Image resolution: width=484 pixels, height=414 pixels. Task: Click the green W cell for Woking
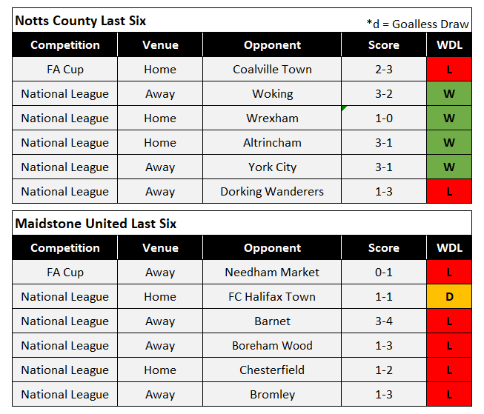point(449,94)
